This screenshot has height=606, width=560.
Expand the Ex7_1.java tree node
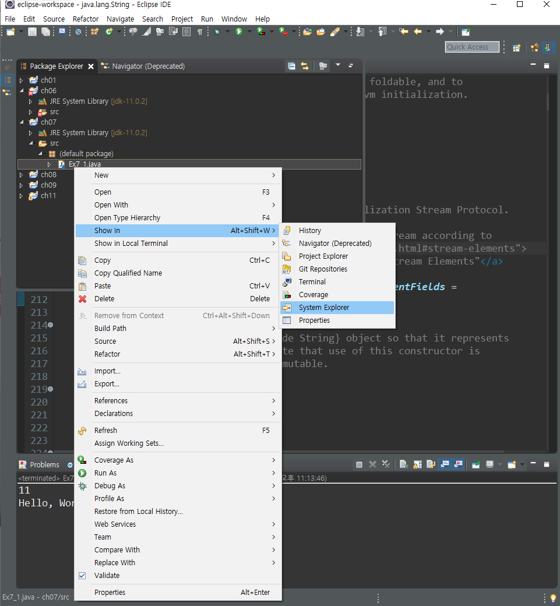point(49,164)
